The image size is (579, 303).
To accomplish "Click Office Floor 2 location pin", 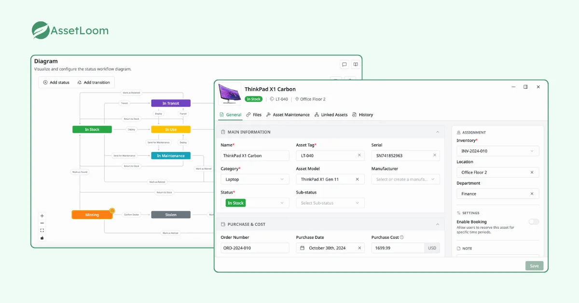I will tap(297, 99).
